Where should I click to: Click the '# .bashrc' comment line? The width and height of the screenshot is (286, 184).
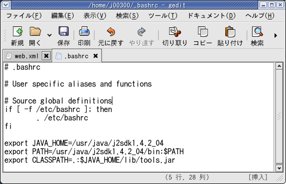point(22,67)
